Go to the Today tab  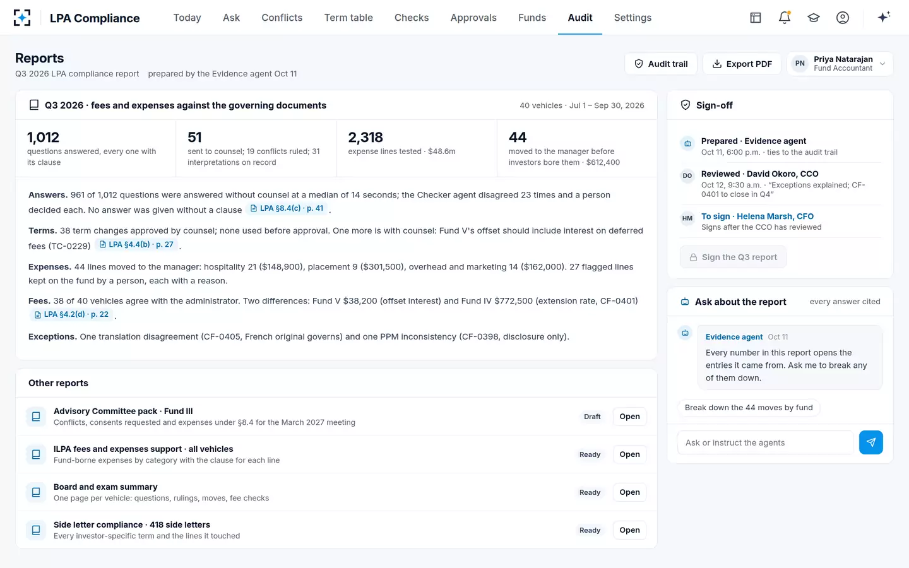click(187, 18)
